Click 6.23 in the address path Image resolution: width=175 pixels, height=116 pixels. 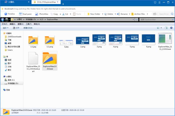(41, 19)
